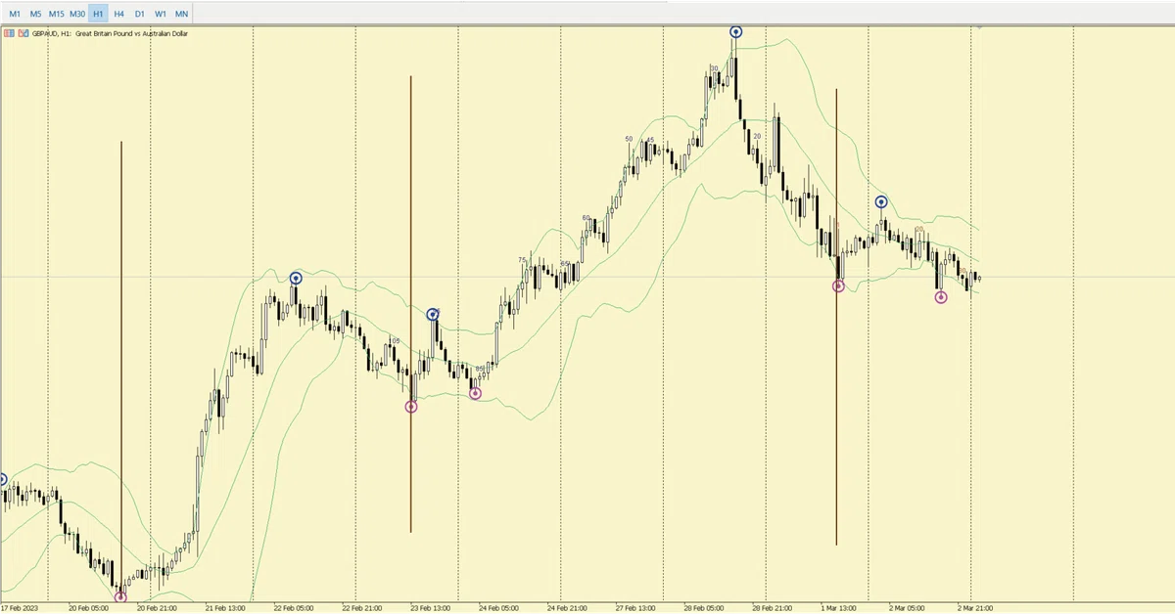Click the active H1 timeframe button
This screenshot has width=1175, height=614.
(x=98, y=14)
